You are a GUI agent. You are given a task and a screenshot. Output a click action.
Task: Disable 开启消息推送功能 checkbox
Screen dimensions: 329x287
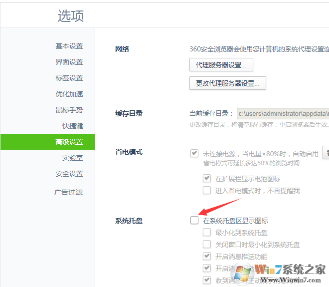[x=207, y=256]
